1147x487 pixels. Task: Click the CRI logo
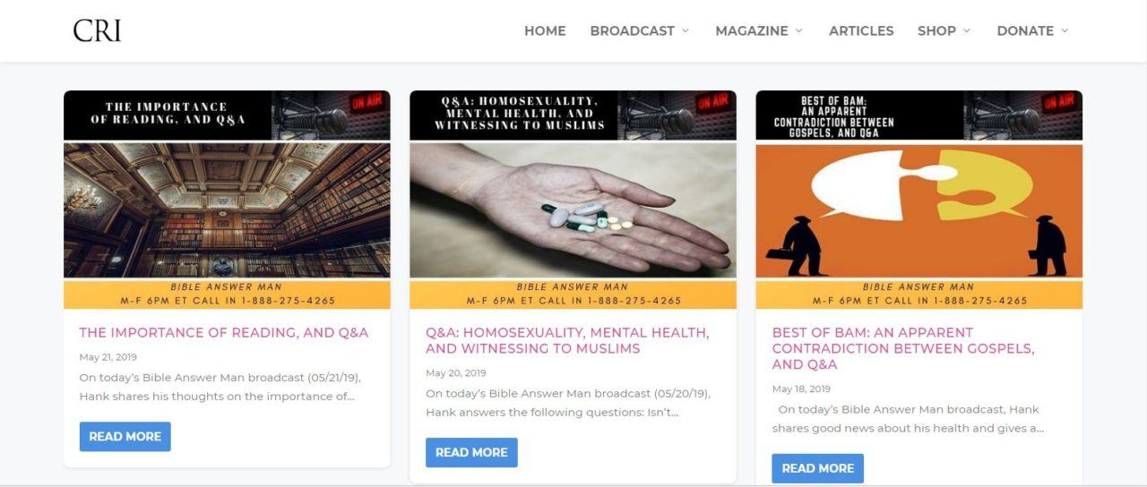pos(97,30)
